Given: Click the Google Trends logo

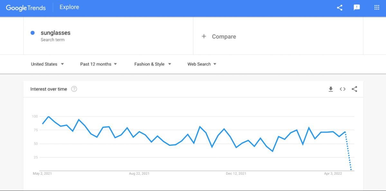Looking at the screenshot, I should point(26,8).
